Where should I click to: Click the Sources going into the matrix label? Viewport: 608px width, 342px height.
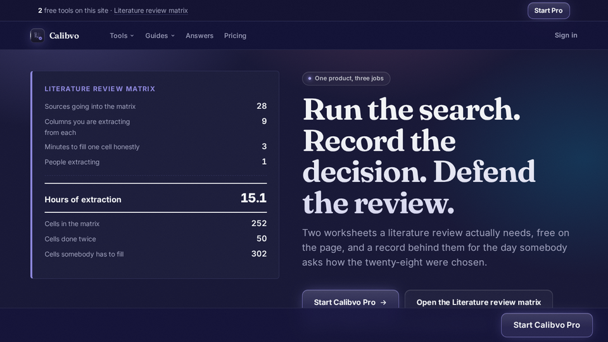tap(90, 106)
